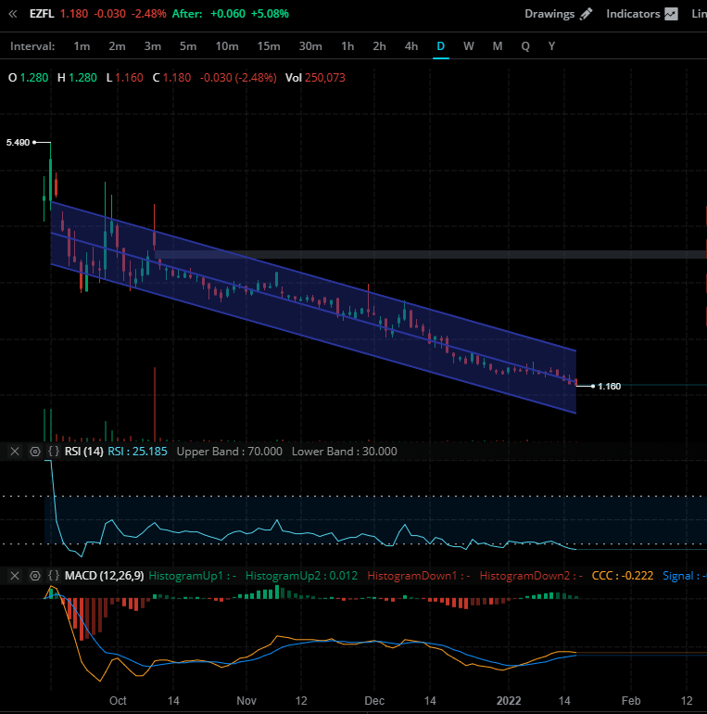The height and width of the screenshot is (714, 707).
Task: Hide the RSI (14) indicator
Action: pos(34,452)
